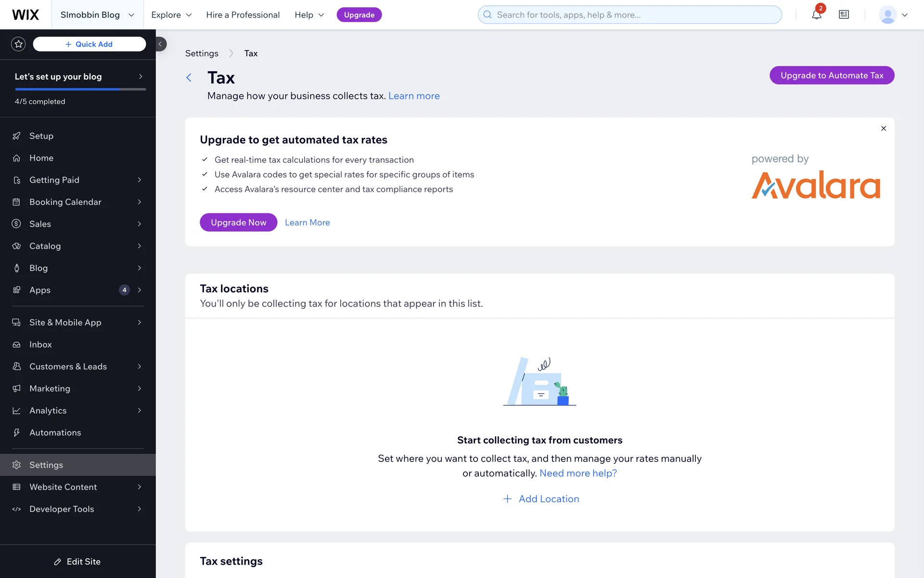The width and height of the screenshot is (924, 578).
Task: Click Upgrade to Automate Tax button
Action: 832,76
